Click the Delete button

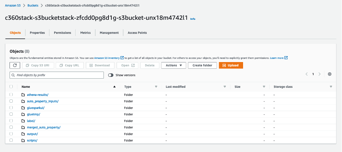[150, 65]
